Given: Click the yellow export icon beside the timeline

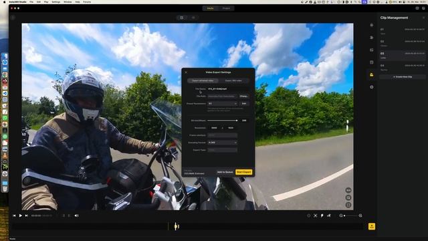Looking at the screenshot, I should tap(372, 226).
